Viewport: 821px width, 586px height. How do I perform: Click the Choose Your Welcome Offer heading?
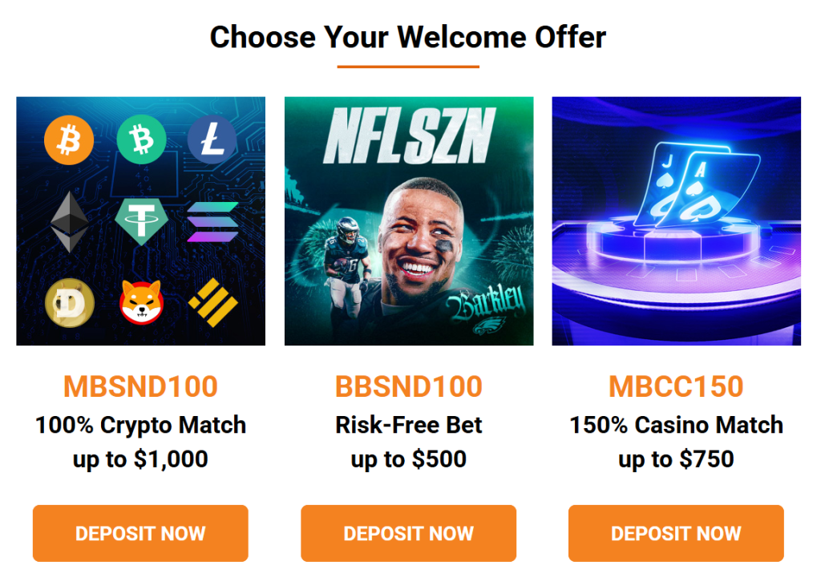[x=408, y=37]
